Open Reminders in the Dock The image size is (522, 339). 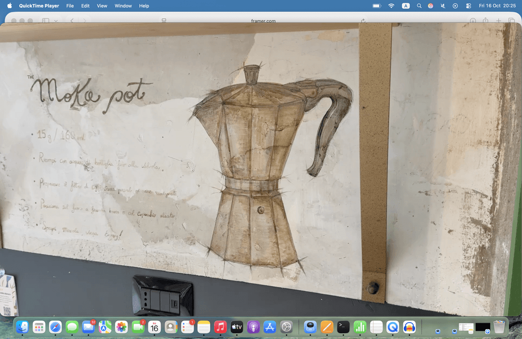point(188,327)
